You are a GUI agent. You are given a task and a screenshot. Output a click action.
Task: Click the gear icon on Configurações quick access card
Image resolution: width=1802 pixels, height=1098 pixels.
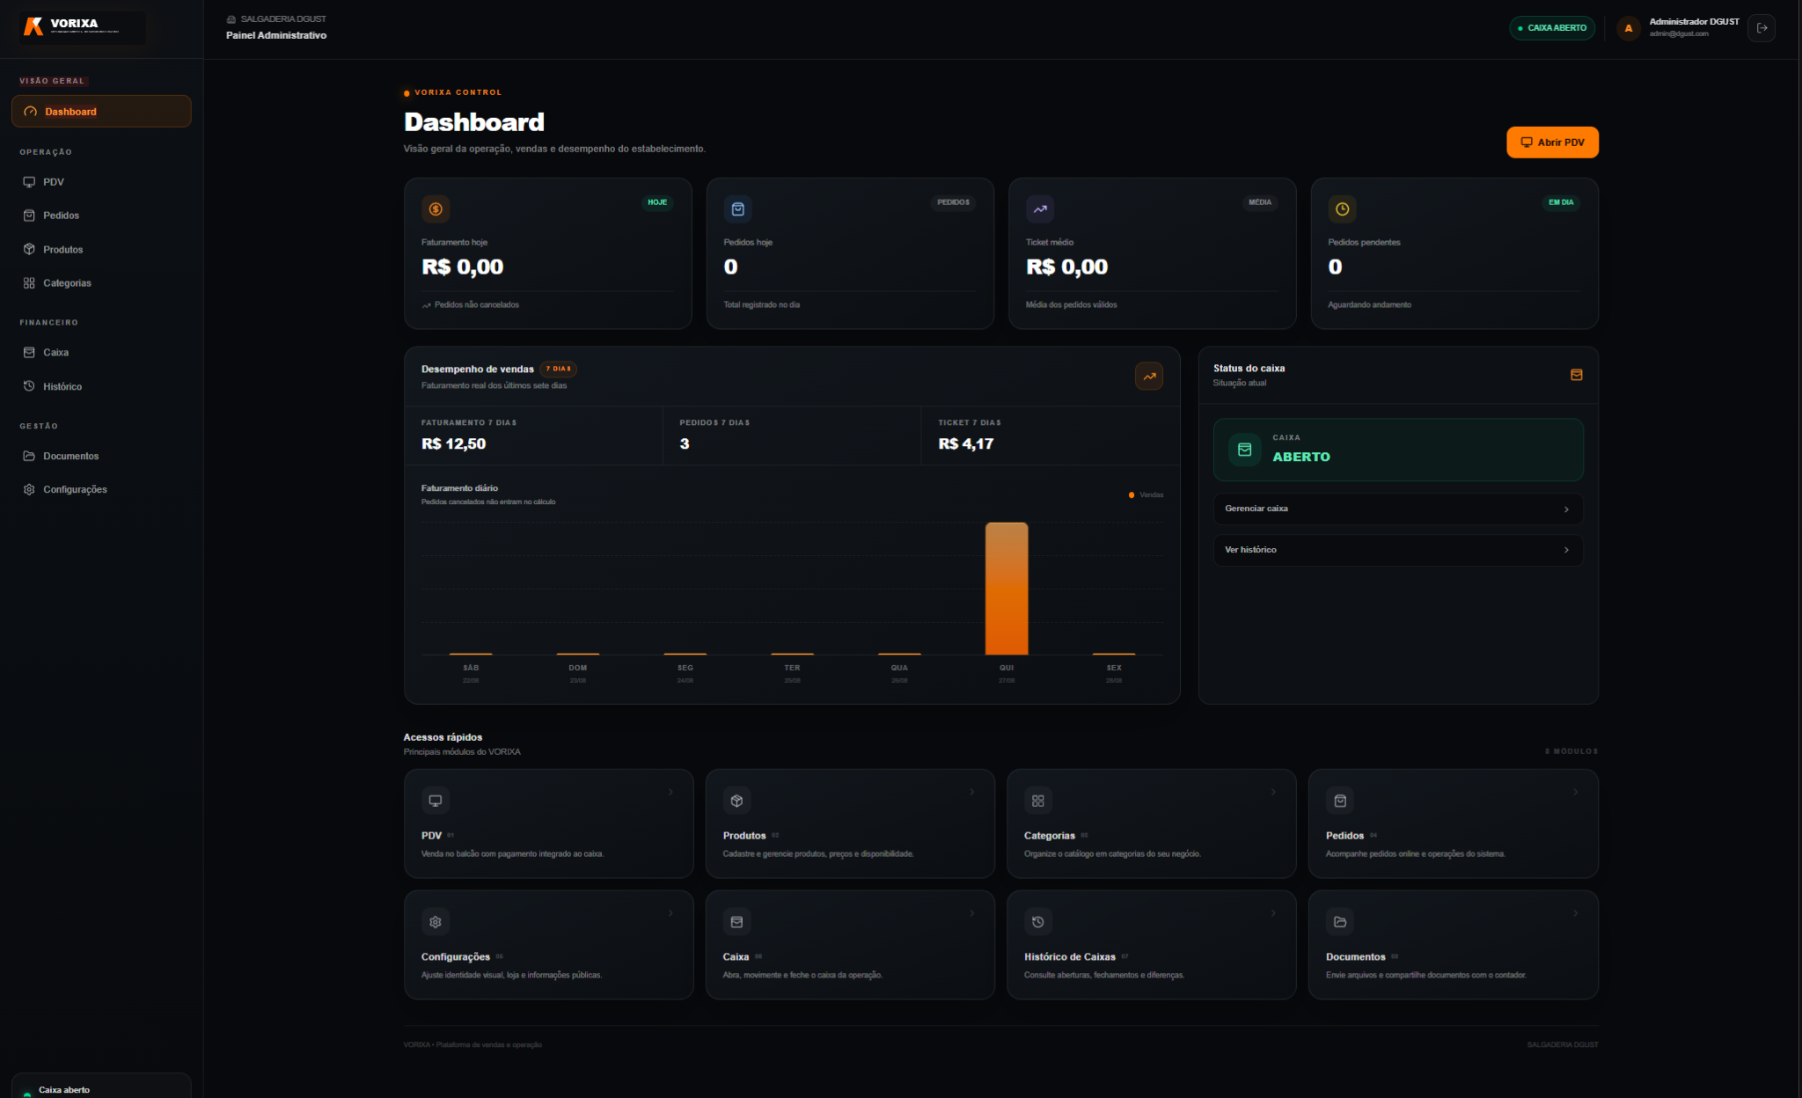pos(436,922)
